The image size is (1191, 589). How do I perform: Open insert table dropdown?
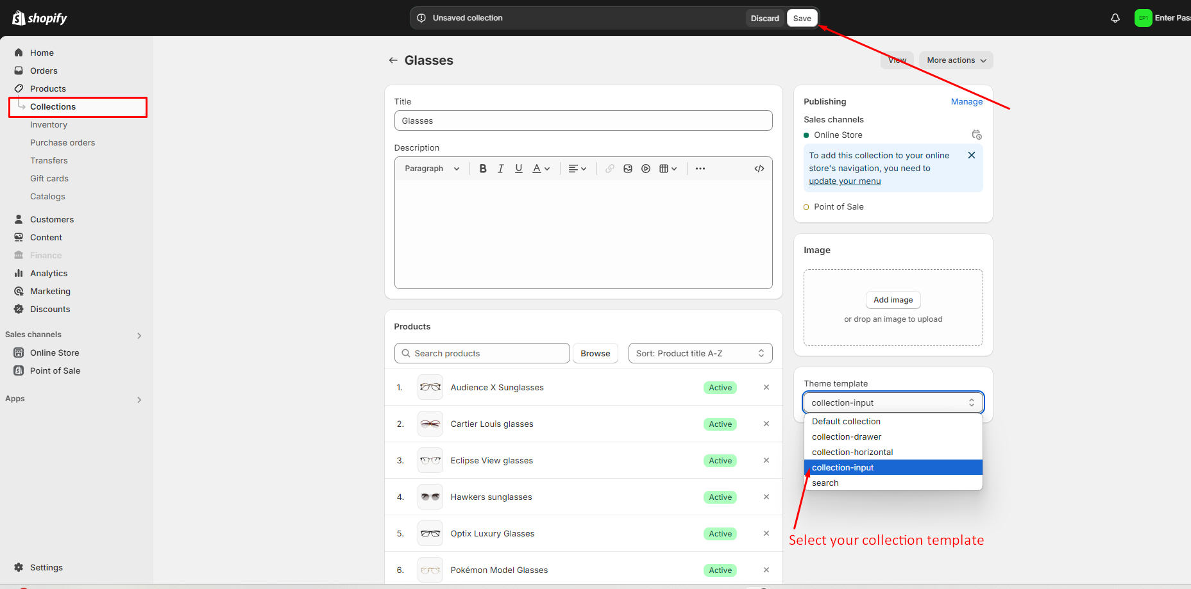(x=668, y=169)
